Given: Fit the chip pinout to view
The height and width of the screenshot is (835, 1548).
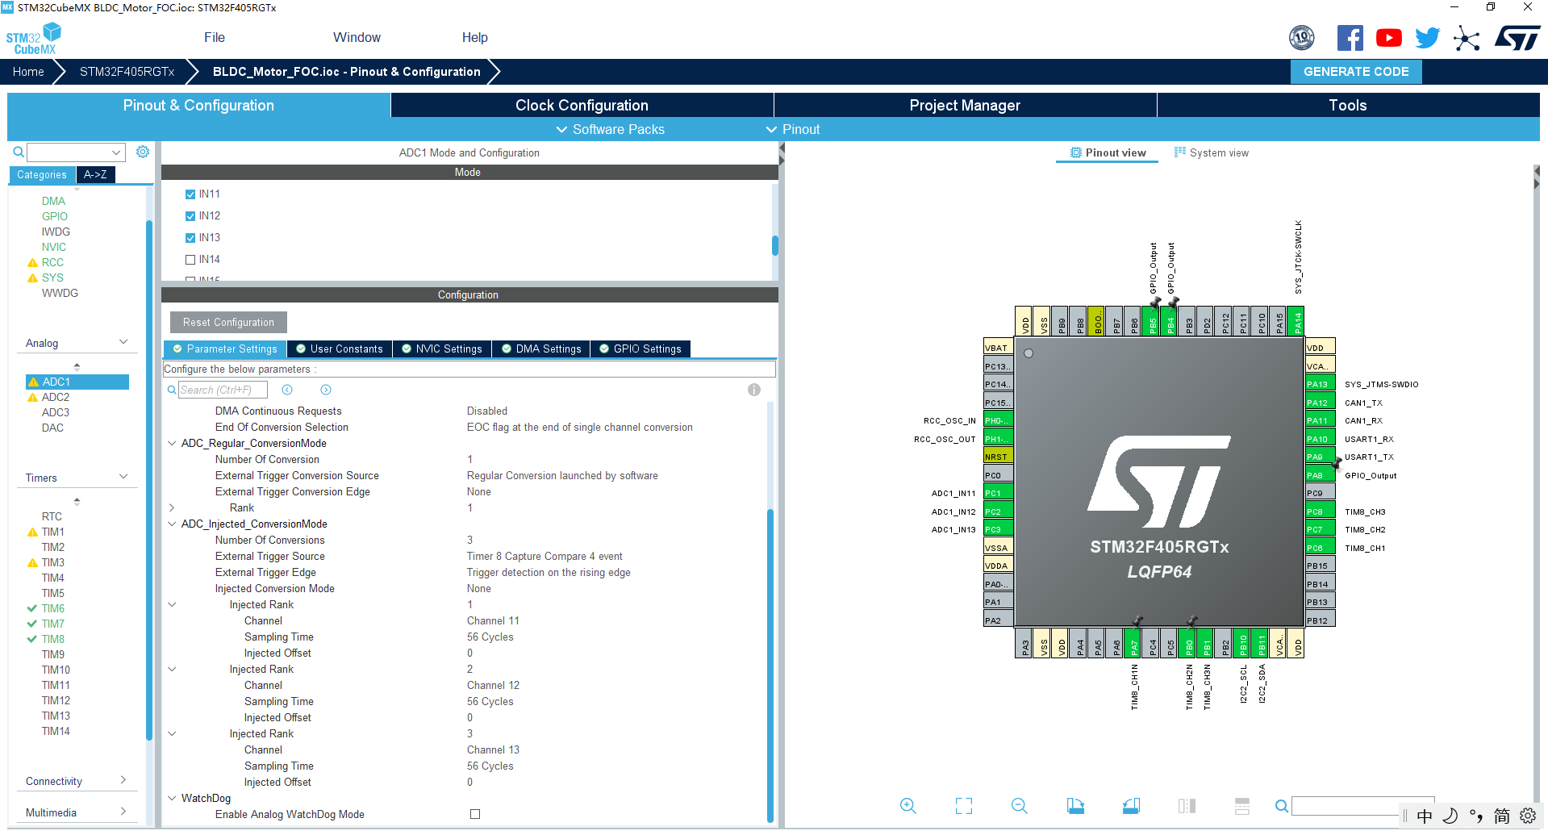Looking at the screenshot, I should pyautogui.click(x=964, y=806).
